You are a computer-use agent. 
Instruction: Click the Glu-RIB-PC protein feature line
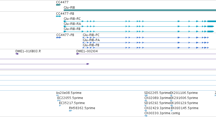click(146, 38)
